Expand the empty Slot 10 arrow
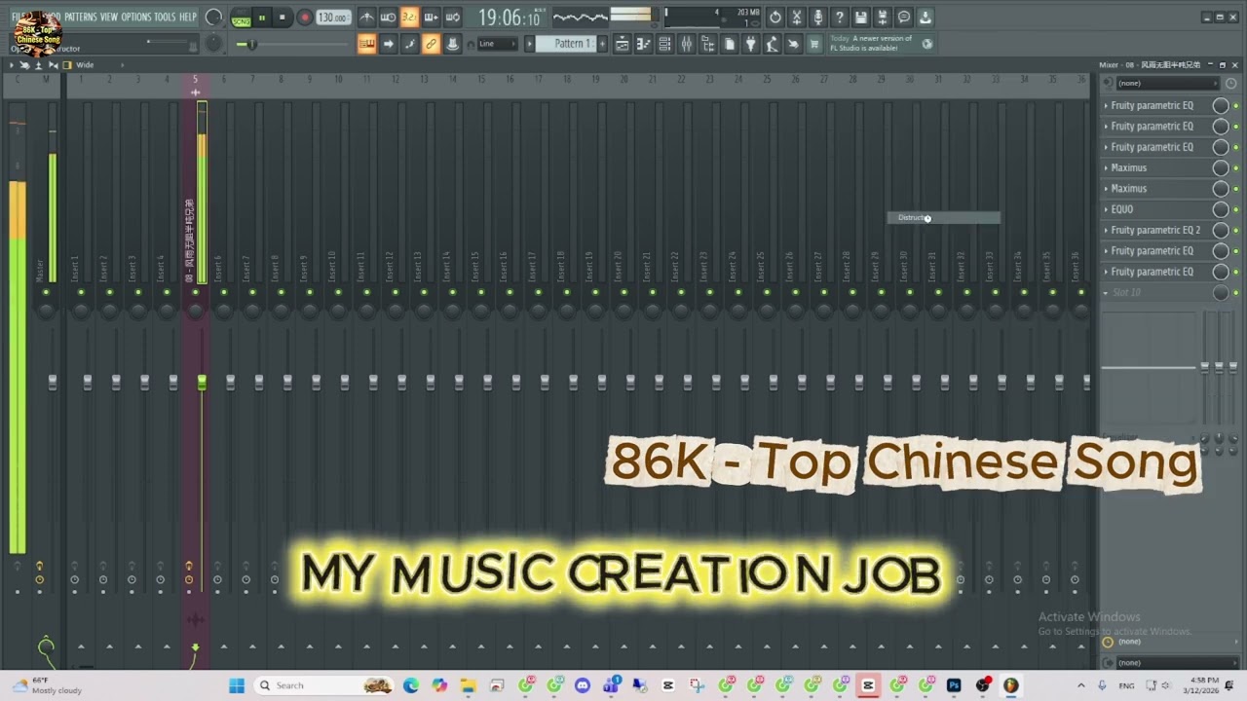Viewport: 1247px width, 701px height. coord(1106,292)
